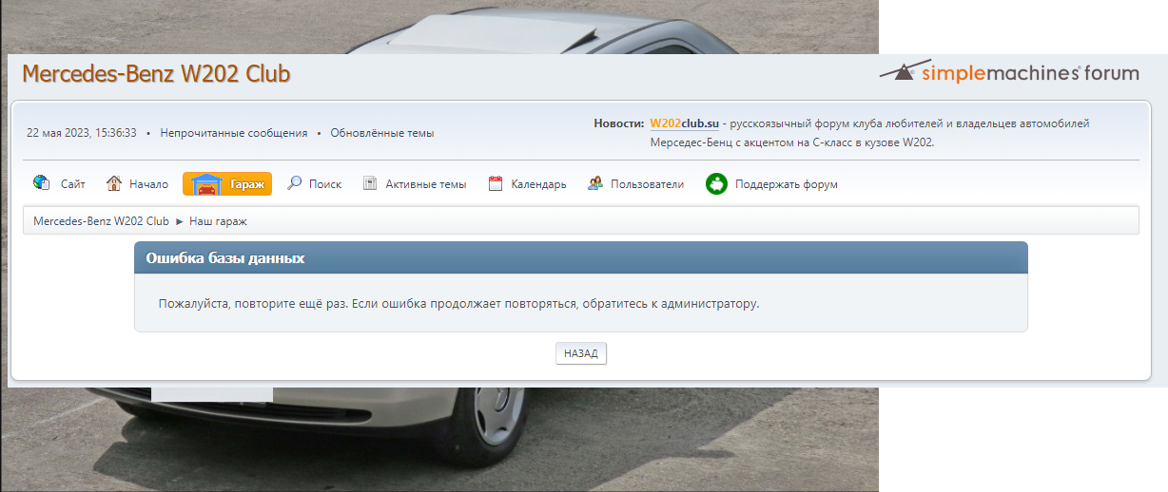
Task: Open the Сайт menu item
Action: tap(73, 184)
